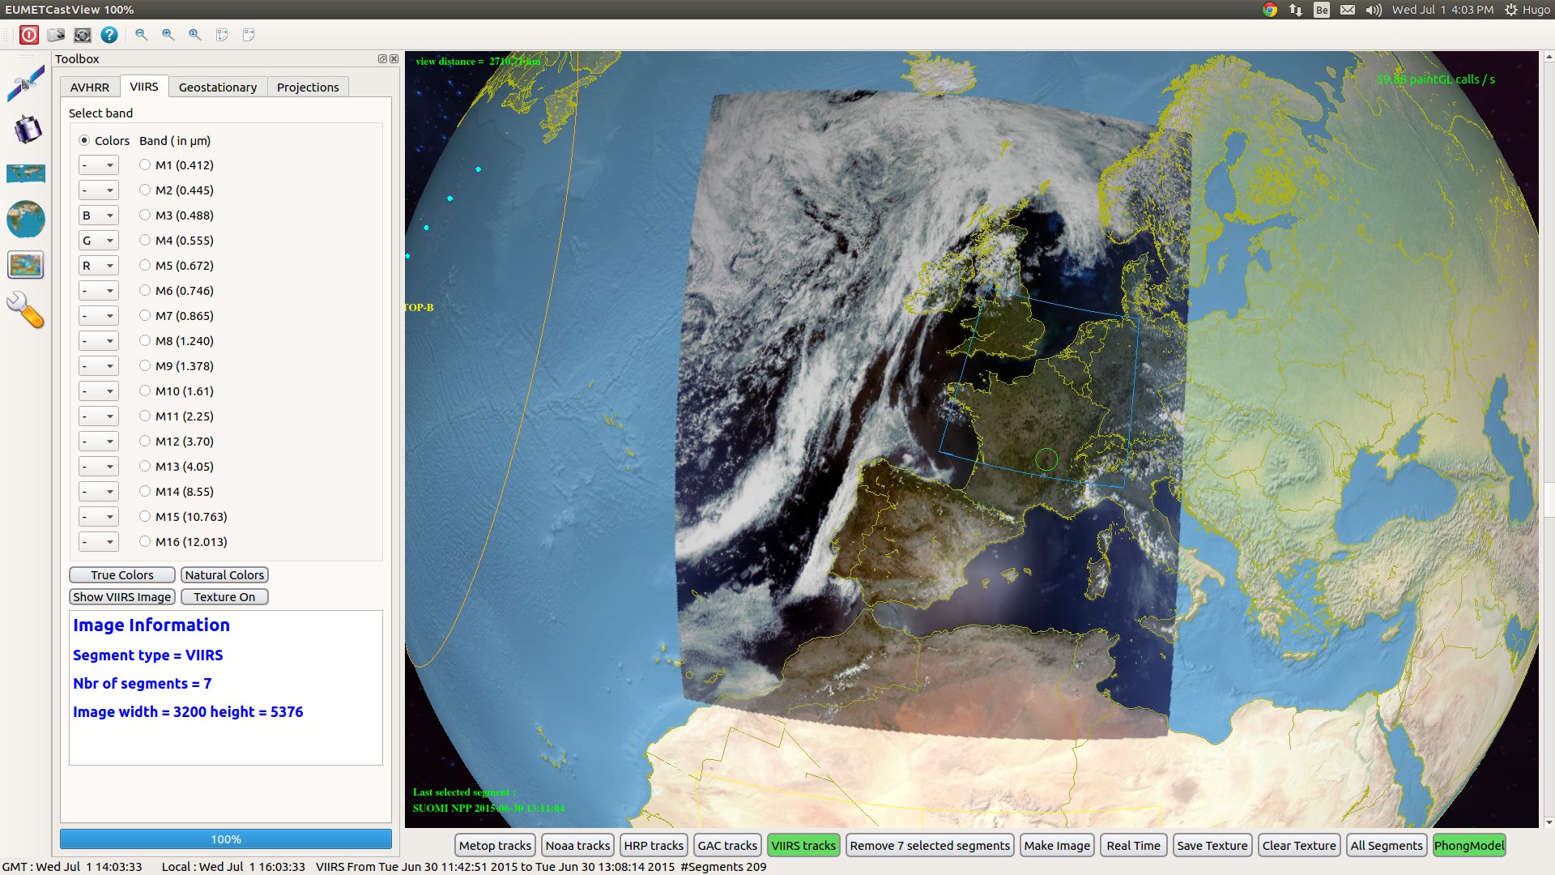The height and width of the screenshot is (875, 1555).
Task: Select the satellite track icon
Action: click(26, 84)
